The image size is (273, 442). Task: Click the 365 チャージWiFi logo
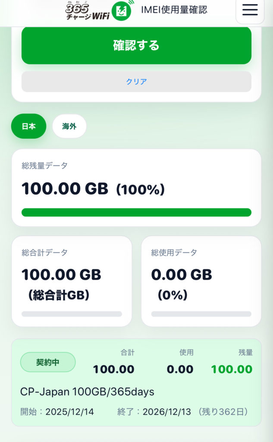point(87,11)
